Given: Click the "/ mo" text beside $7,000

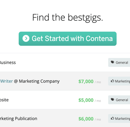Looking at the screenshot, I should [98, 82].
